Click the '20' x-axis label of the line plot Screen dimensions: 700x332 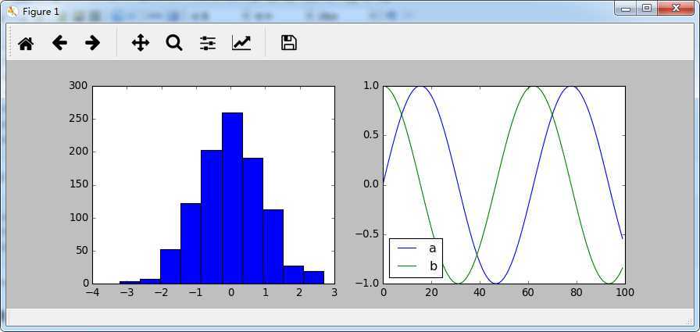pyautogui.click(x=432, y=293)
